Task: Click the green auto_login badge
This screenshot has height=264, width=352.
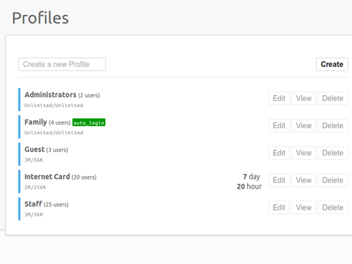Action: coord(89,122)
